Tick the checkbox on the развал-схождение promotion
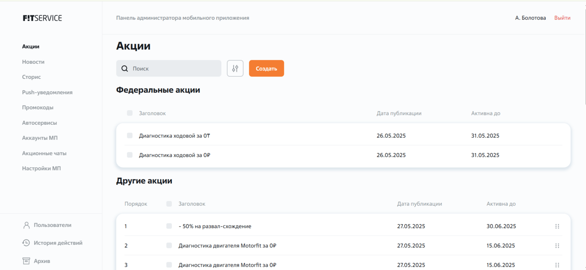Image resolution: width=586 pixels, height=270 pixels. coord(168,226)
